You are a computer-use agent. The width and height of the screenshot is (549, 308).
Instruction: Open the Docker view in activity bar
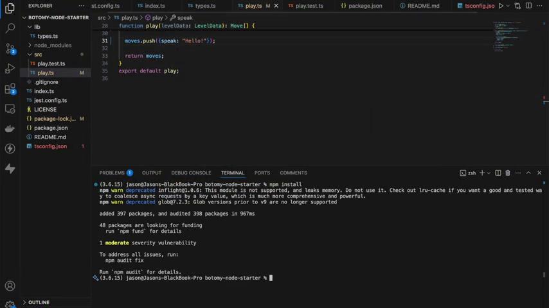click(x=10, y=128)
